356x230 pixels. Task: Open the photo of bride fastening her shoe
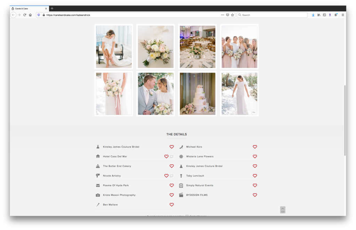(x=114, y=47)
